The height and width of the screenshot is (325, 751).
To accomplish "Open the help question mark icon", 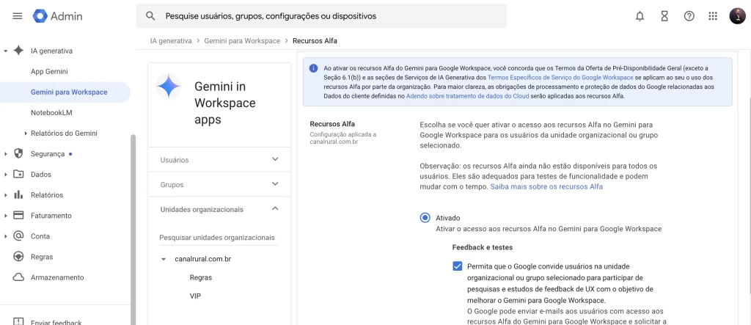I will (689, 16).
